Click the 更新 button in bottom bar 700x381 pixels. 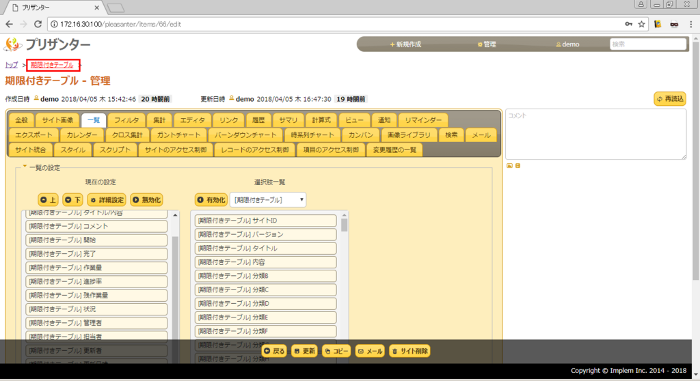(305, 351)
